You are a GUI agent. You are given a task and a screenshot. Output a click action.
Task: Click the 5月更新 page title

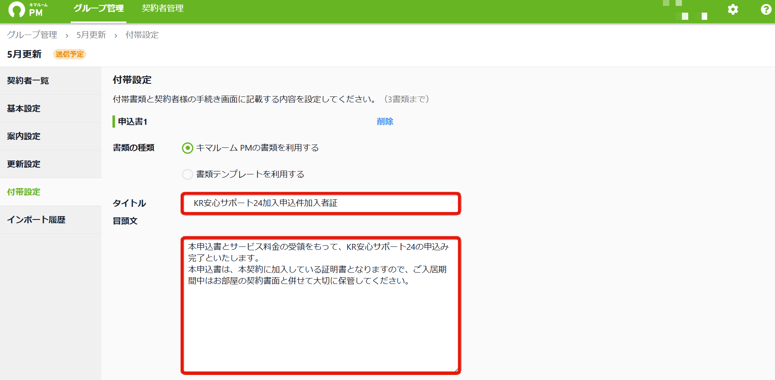coord(24,54)
